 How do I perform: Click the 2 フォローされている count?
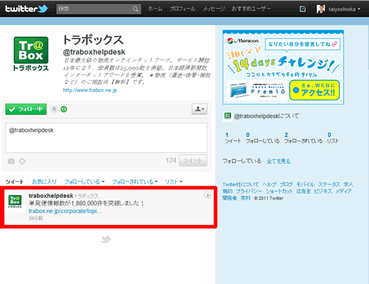point(304,137)
